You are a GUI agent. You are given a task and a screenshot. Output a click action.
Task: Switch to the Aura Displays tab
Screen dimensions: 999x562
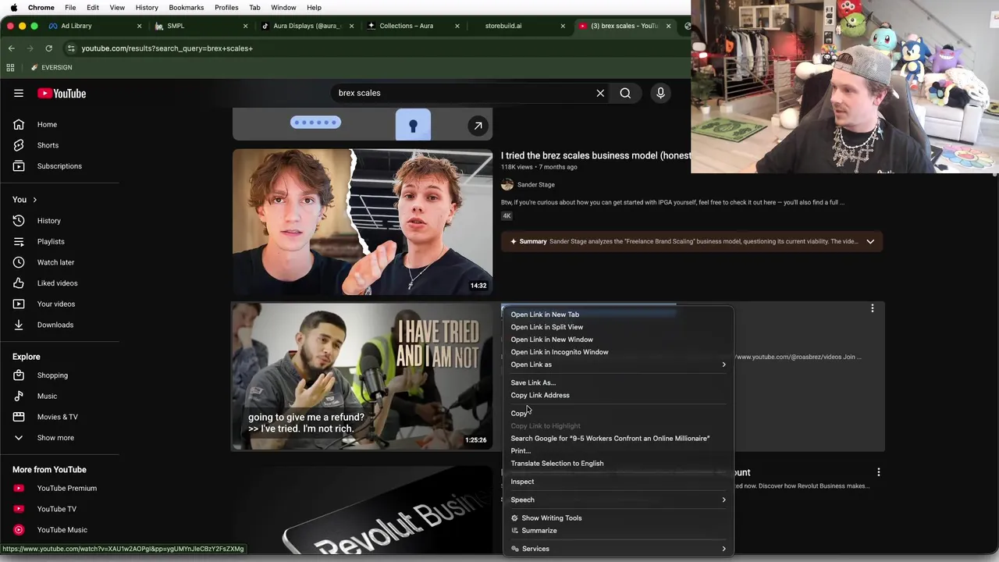pos(308,26)
